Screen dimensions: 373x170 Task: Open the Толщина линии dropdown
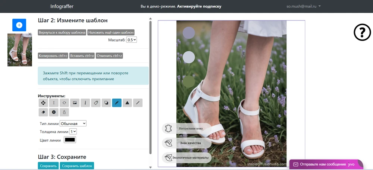tap(73, 131)
